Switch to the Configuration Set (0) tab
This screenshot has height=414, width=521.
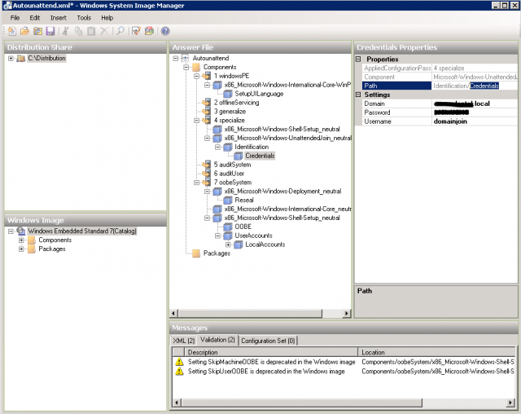(x=269, y=340)
